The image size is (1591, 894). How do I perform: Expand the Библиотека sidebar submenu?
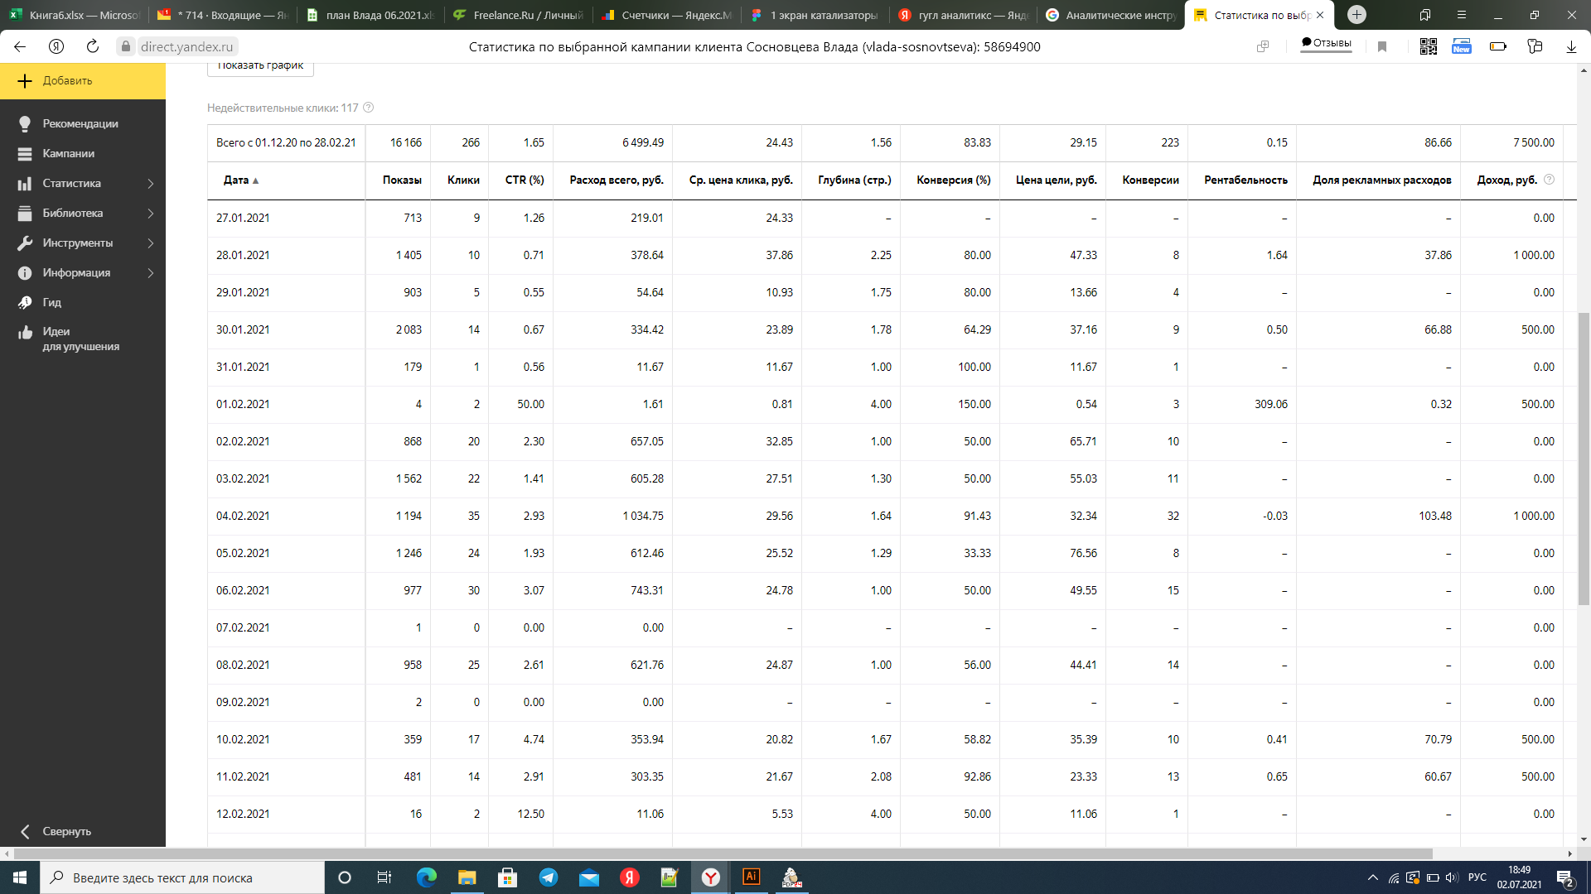tap(151, 214)
